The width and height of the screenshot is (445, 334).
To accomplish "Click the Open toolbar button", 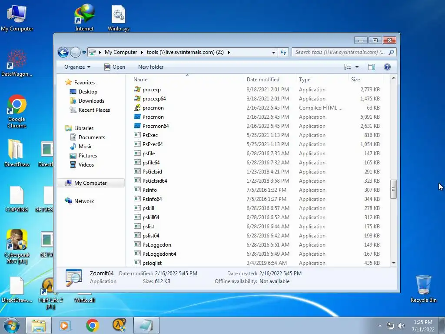I will click(115, 67).
